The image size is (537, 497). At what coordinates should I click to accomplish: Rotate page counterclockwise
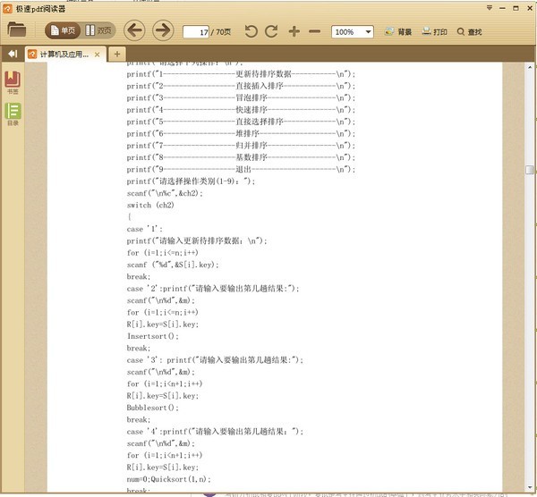251,31
